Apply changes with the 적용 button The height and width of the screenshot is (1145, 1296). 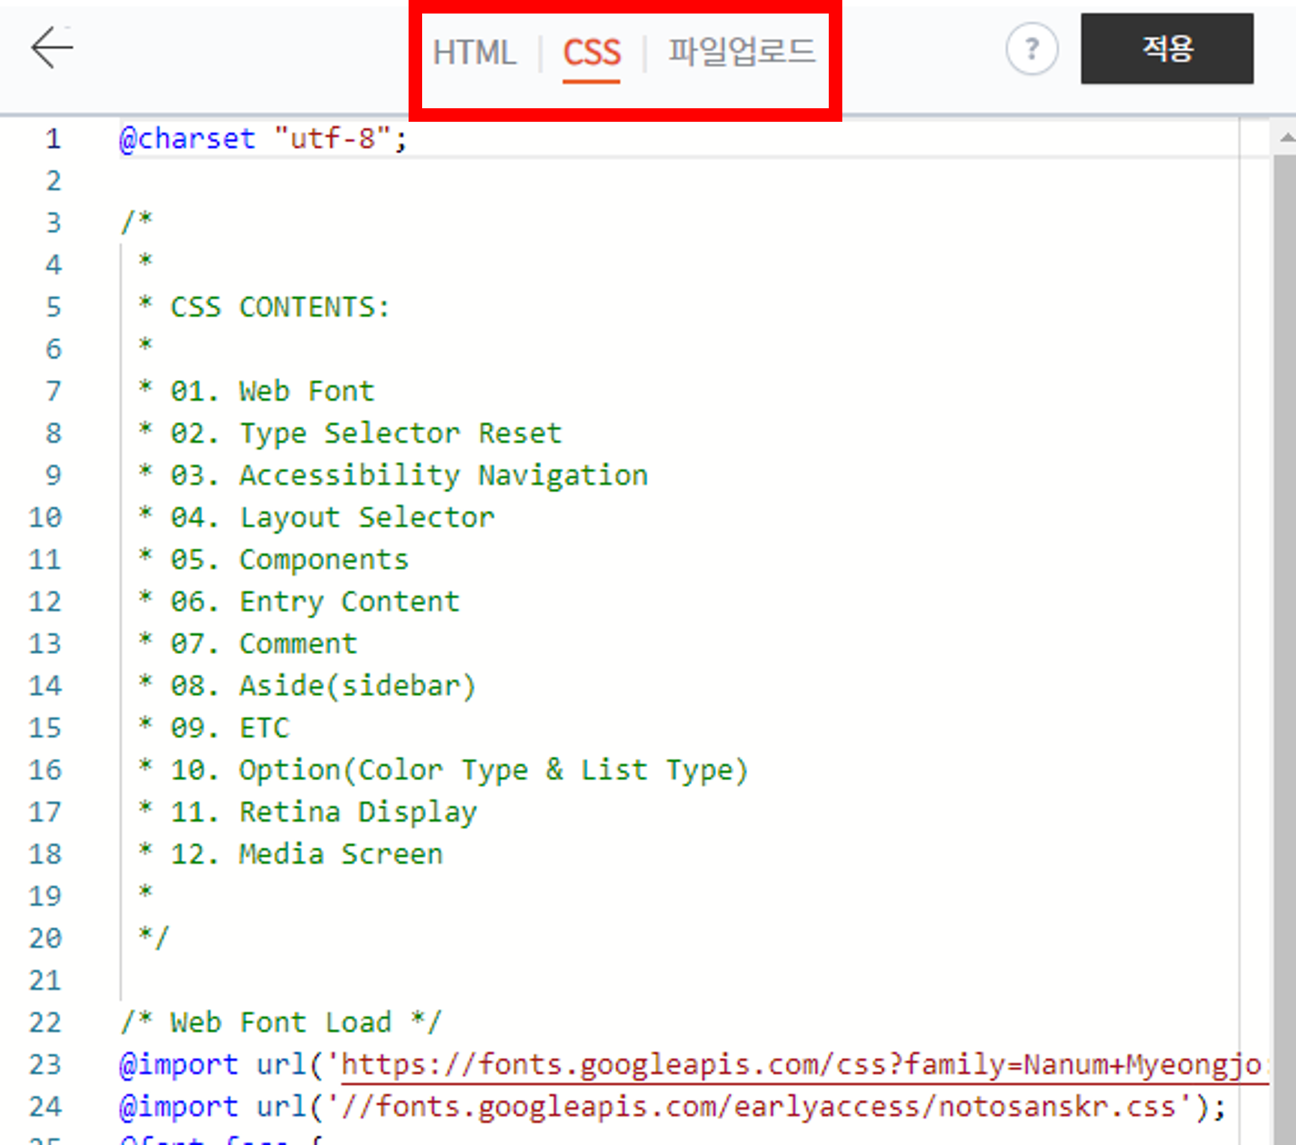click(1167, 49)
